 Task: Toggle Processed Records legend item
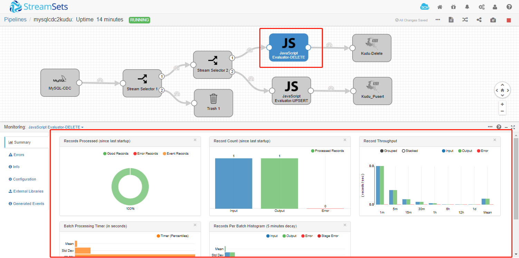coord(327,151)
